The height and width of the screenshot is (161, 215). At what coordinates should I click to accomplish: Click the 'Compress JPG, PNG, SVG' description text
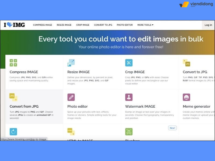[x=31, y=79]
